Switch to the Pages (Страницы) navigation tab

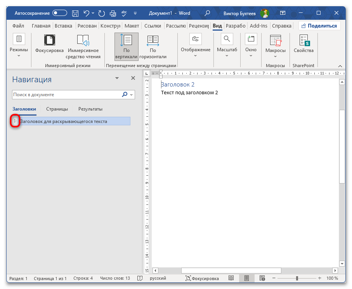pyautogui.click(x=57, y=109)
